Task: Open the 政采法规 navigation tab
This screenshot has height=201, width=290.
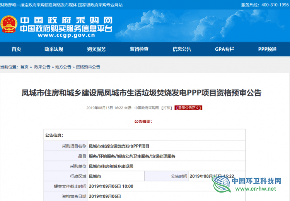Action: tap(54, 49)
